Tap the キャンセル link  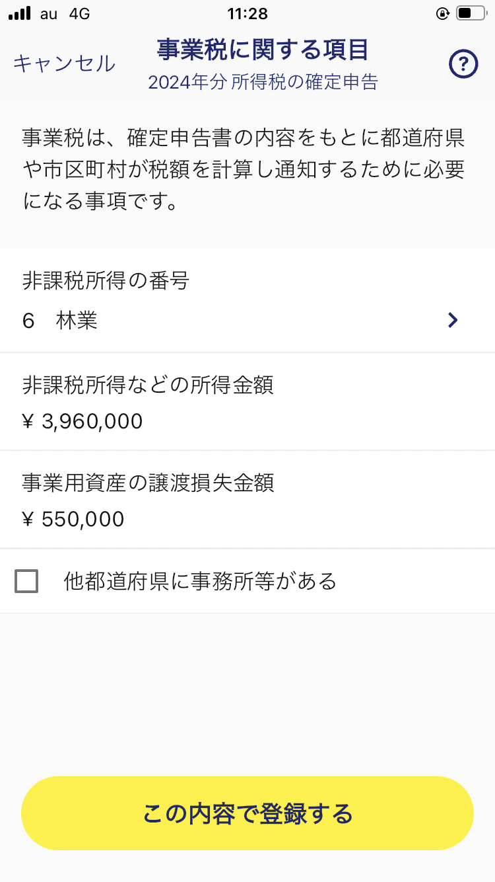coord(64,63)
